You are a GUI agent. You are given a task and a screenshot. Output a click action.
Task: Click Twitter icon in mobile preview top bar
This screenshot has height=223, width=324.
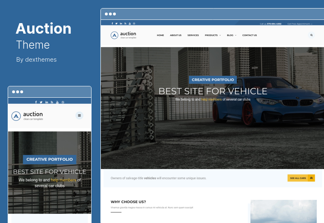coord(41,102)
